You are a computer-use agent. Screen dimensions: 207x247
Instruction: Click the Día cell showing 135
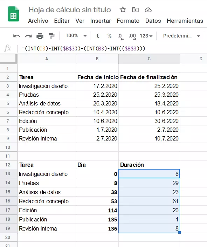click(x=97, y=219)
